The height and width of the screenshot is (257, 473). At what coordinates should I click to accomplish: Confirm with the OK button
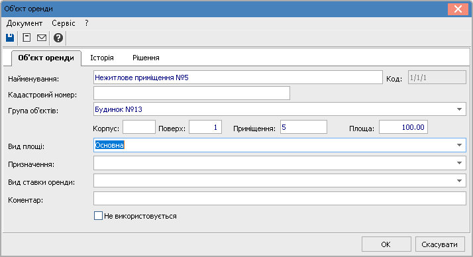[386, 244]
